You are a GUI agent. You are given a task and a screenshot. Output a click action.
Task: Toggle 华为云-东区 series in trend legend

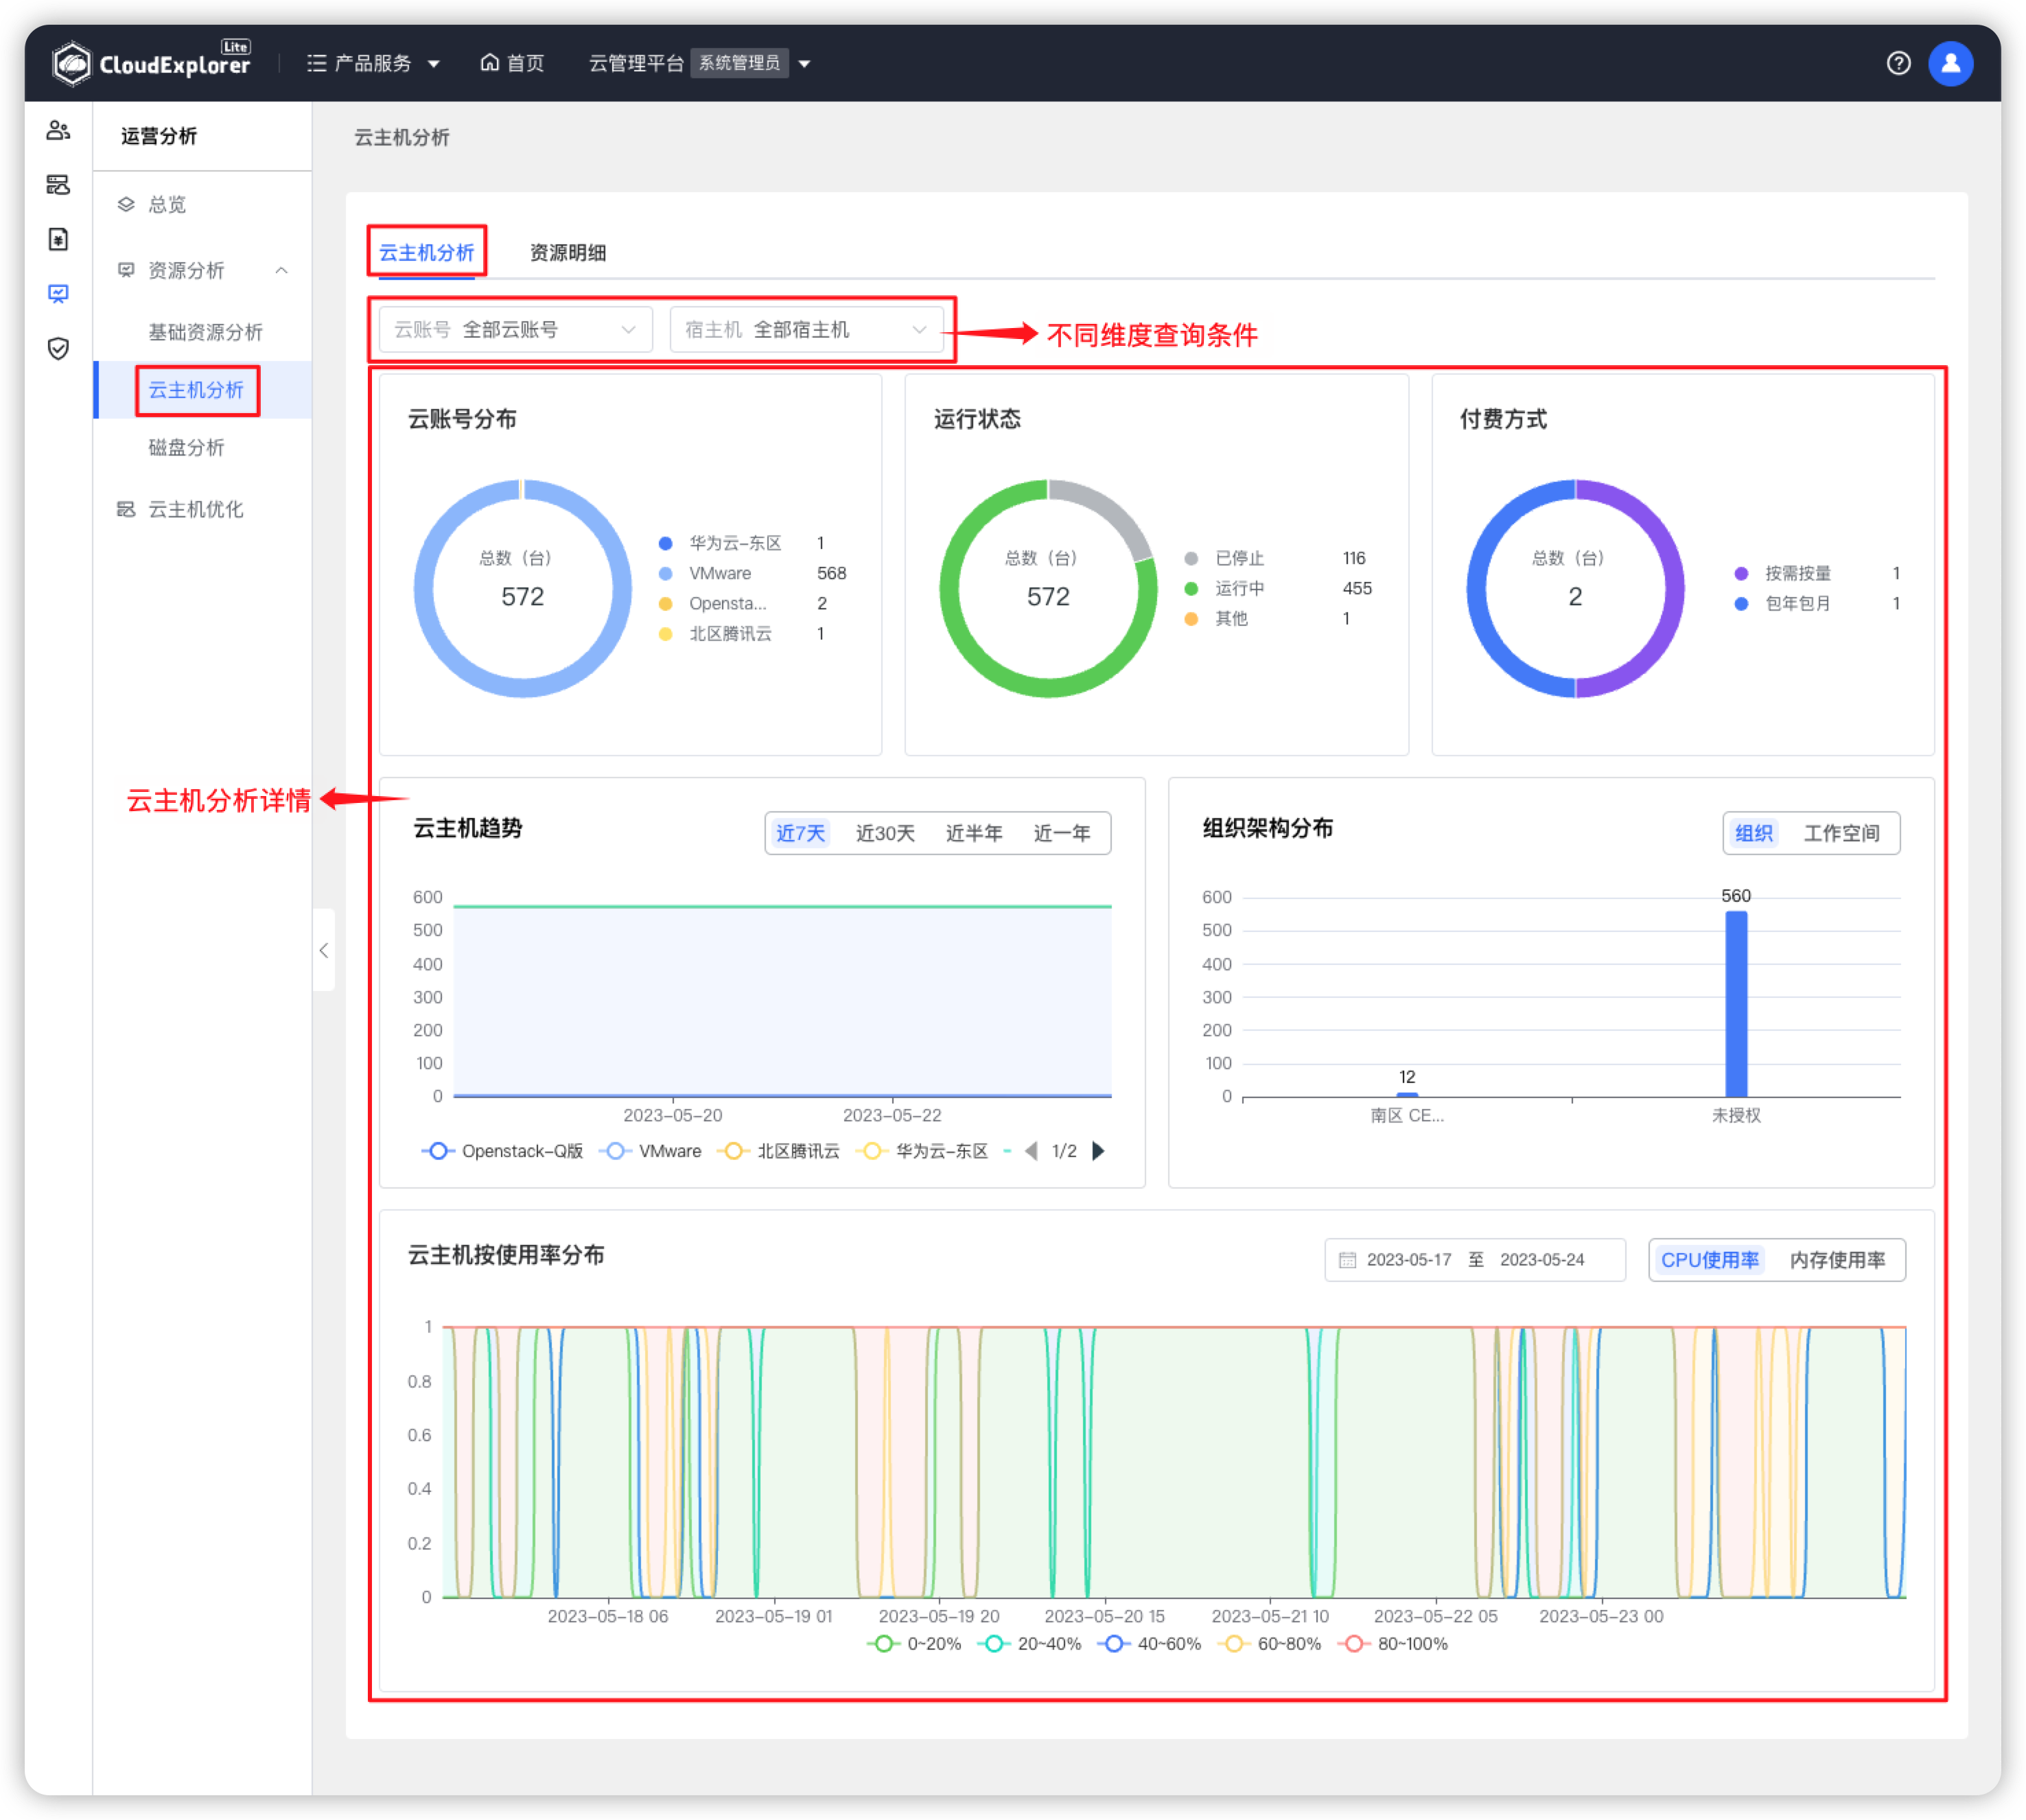(922, 1150)
